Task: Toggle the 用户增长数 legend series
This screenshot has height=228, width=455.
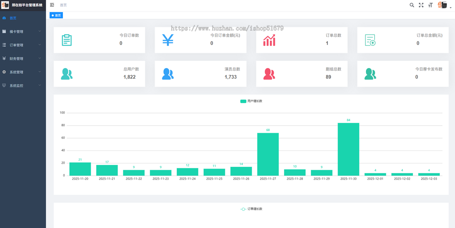Action: point(251,101)
